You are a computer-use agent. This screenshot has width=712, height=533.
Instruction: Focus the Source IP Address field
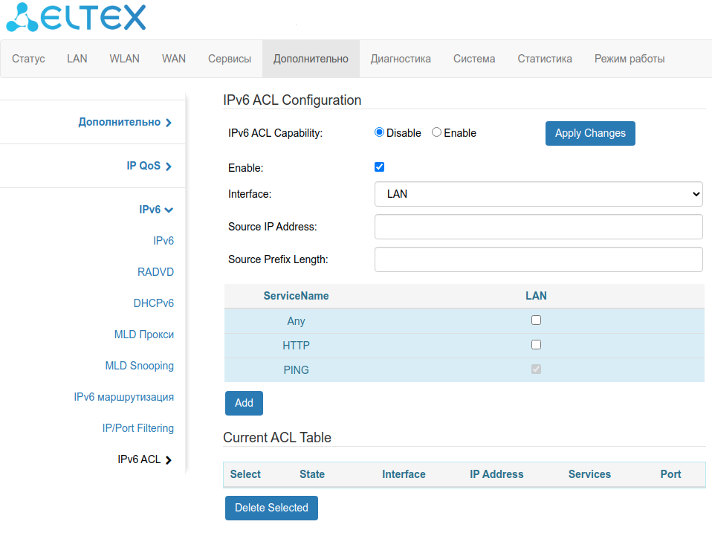538,227
